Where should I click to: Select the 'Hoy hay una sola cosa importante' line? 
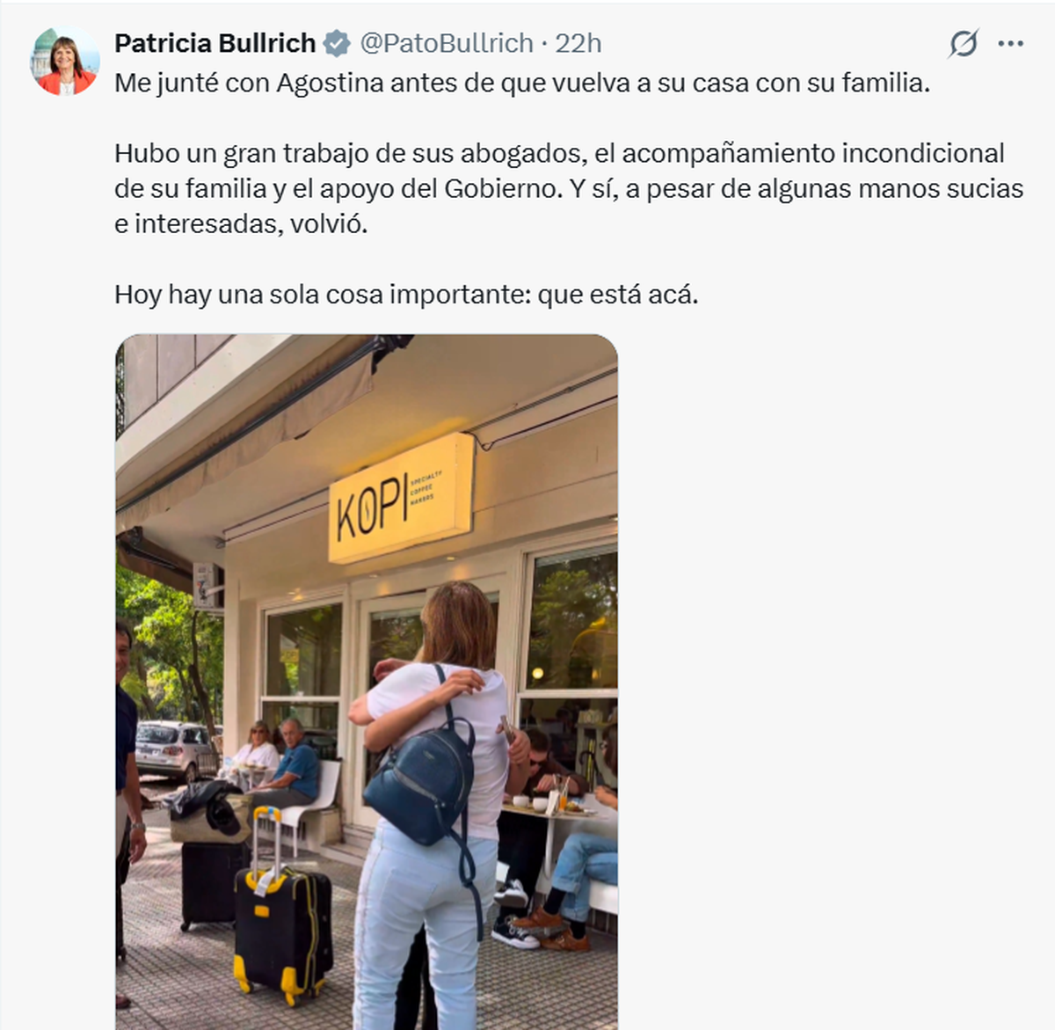(x=406, y=295)
